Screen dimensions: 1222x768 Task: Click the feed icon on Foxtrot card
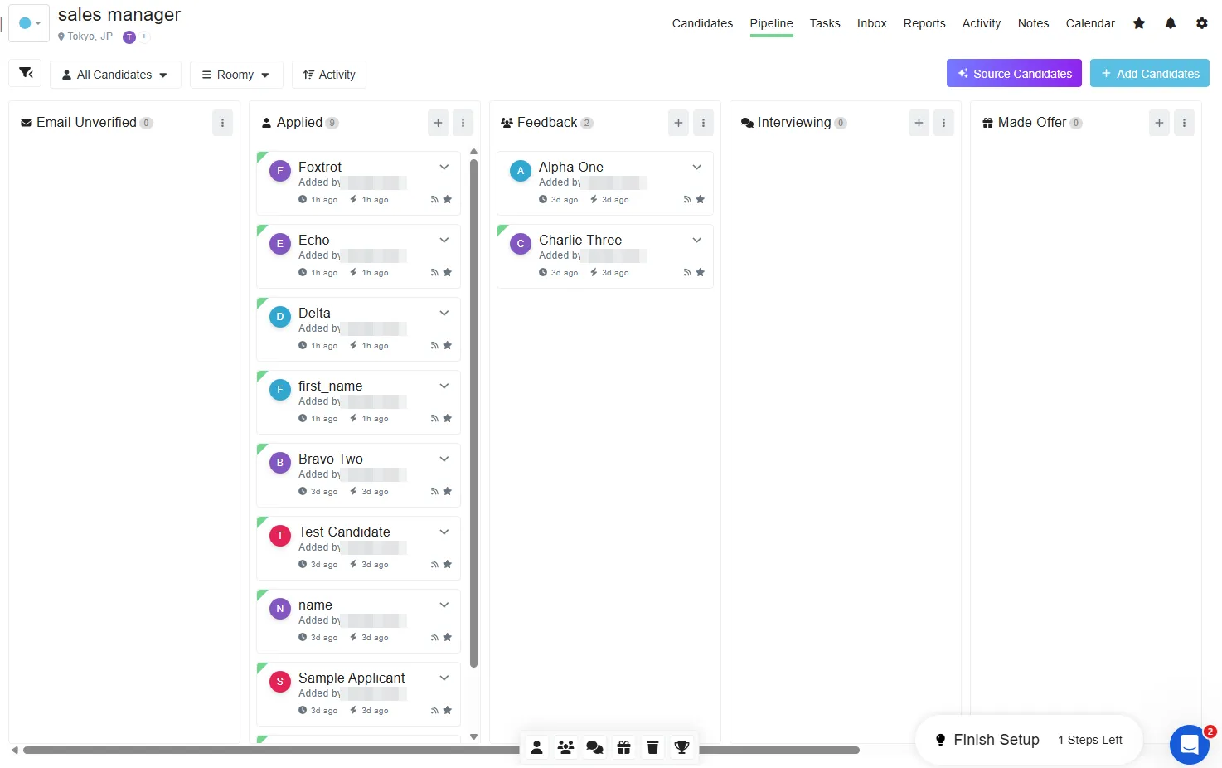[x=434, y=200]
